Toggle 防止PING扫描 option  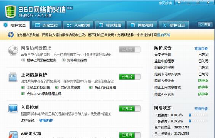click(x=103, y=88)
